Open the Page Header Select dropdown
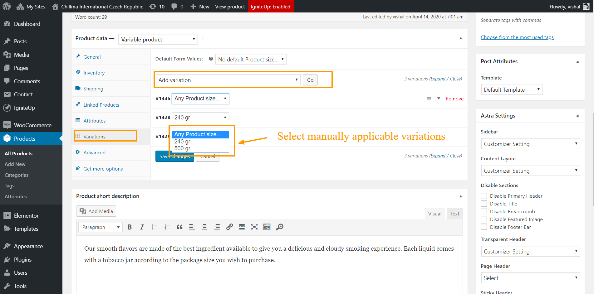Screen dimensions: 594x294 pyautogui.click(x=530, y=278)
